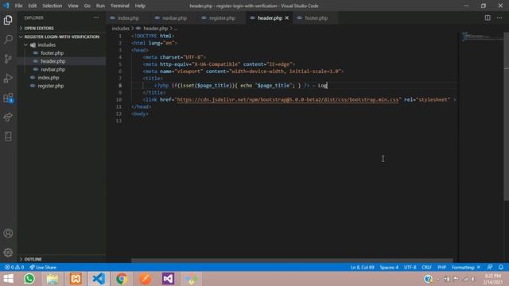Click includes in the breadcrumb
509x286 pixels.
pyautogui.click(x=120, y=29)
